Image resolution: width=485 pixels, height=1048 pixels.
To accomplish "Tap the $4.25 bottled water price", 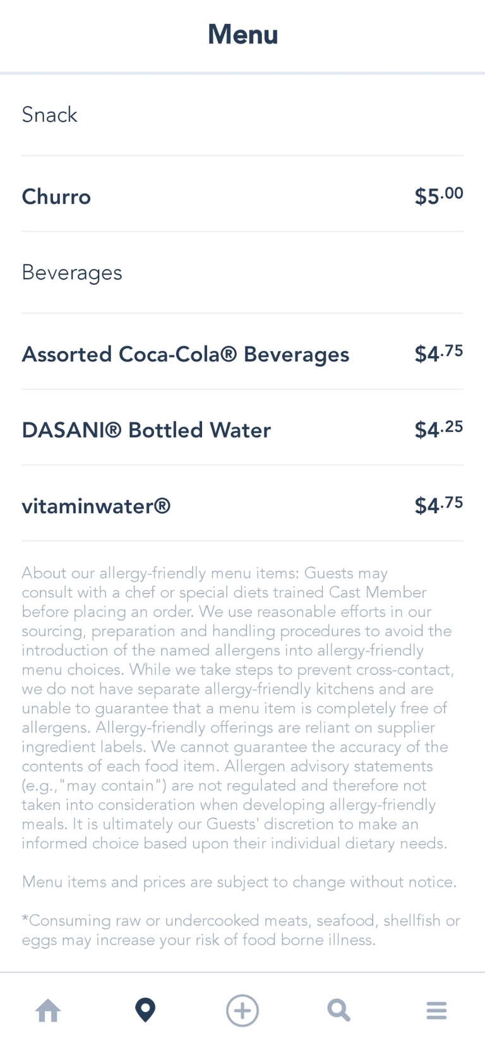I will (438, 429).
